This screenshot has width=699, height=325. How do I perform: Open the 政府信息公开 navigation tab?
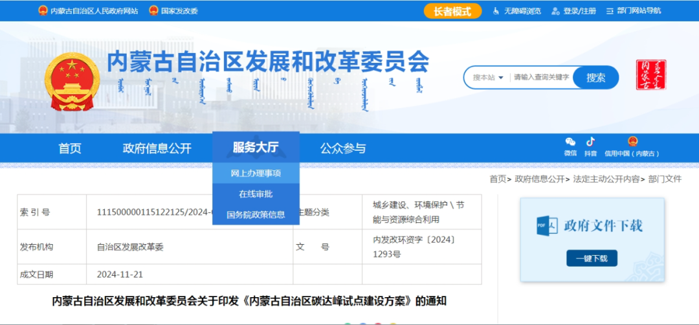[x=157, y=148]
